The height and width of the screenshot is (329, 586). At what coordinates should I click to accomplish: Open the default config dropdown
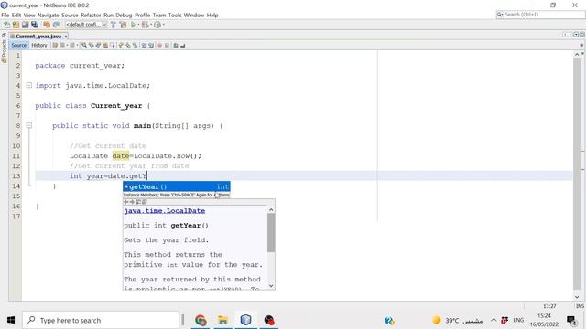tap(86, 25)
